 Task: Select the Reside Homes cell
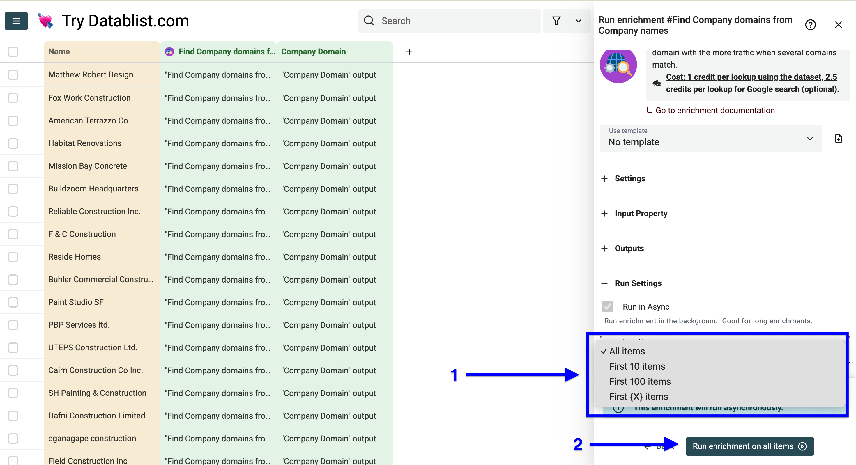click(102, 257)
